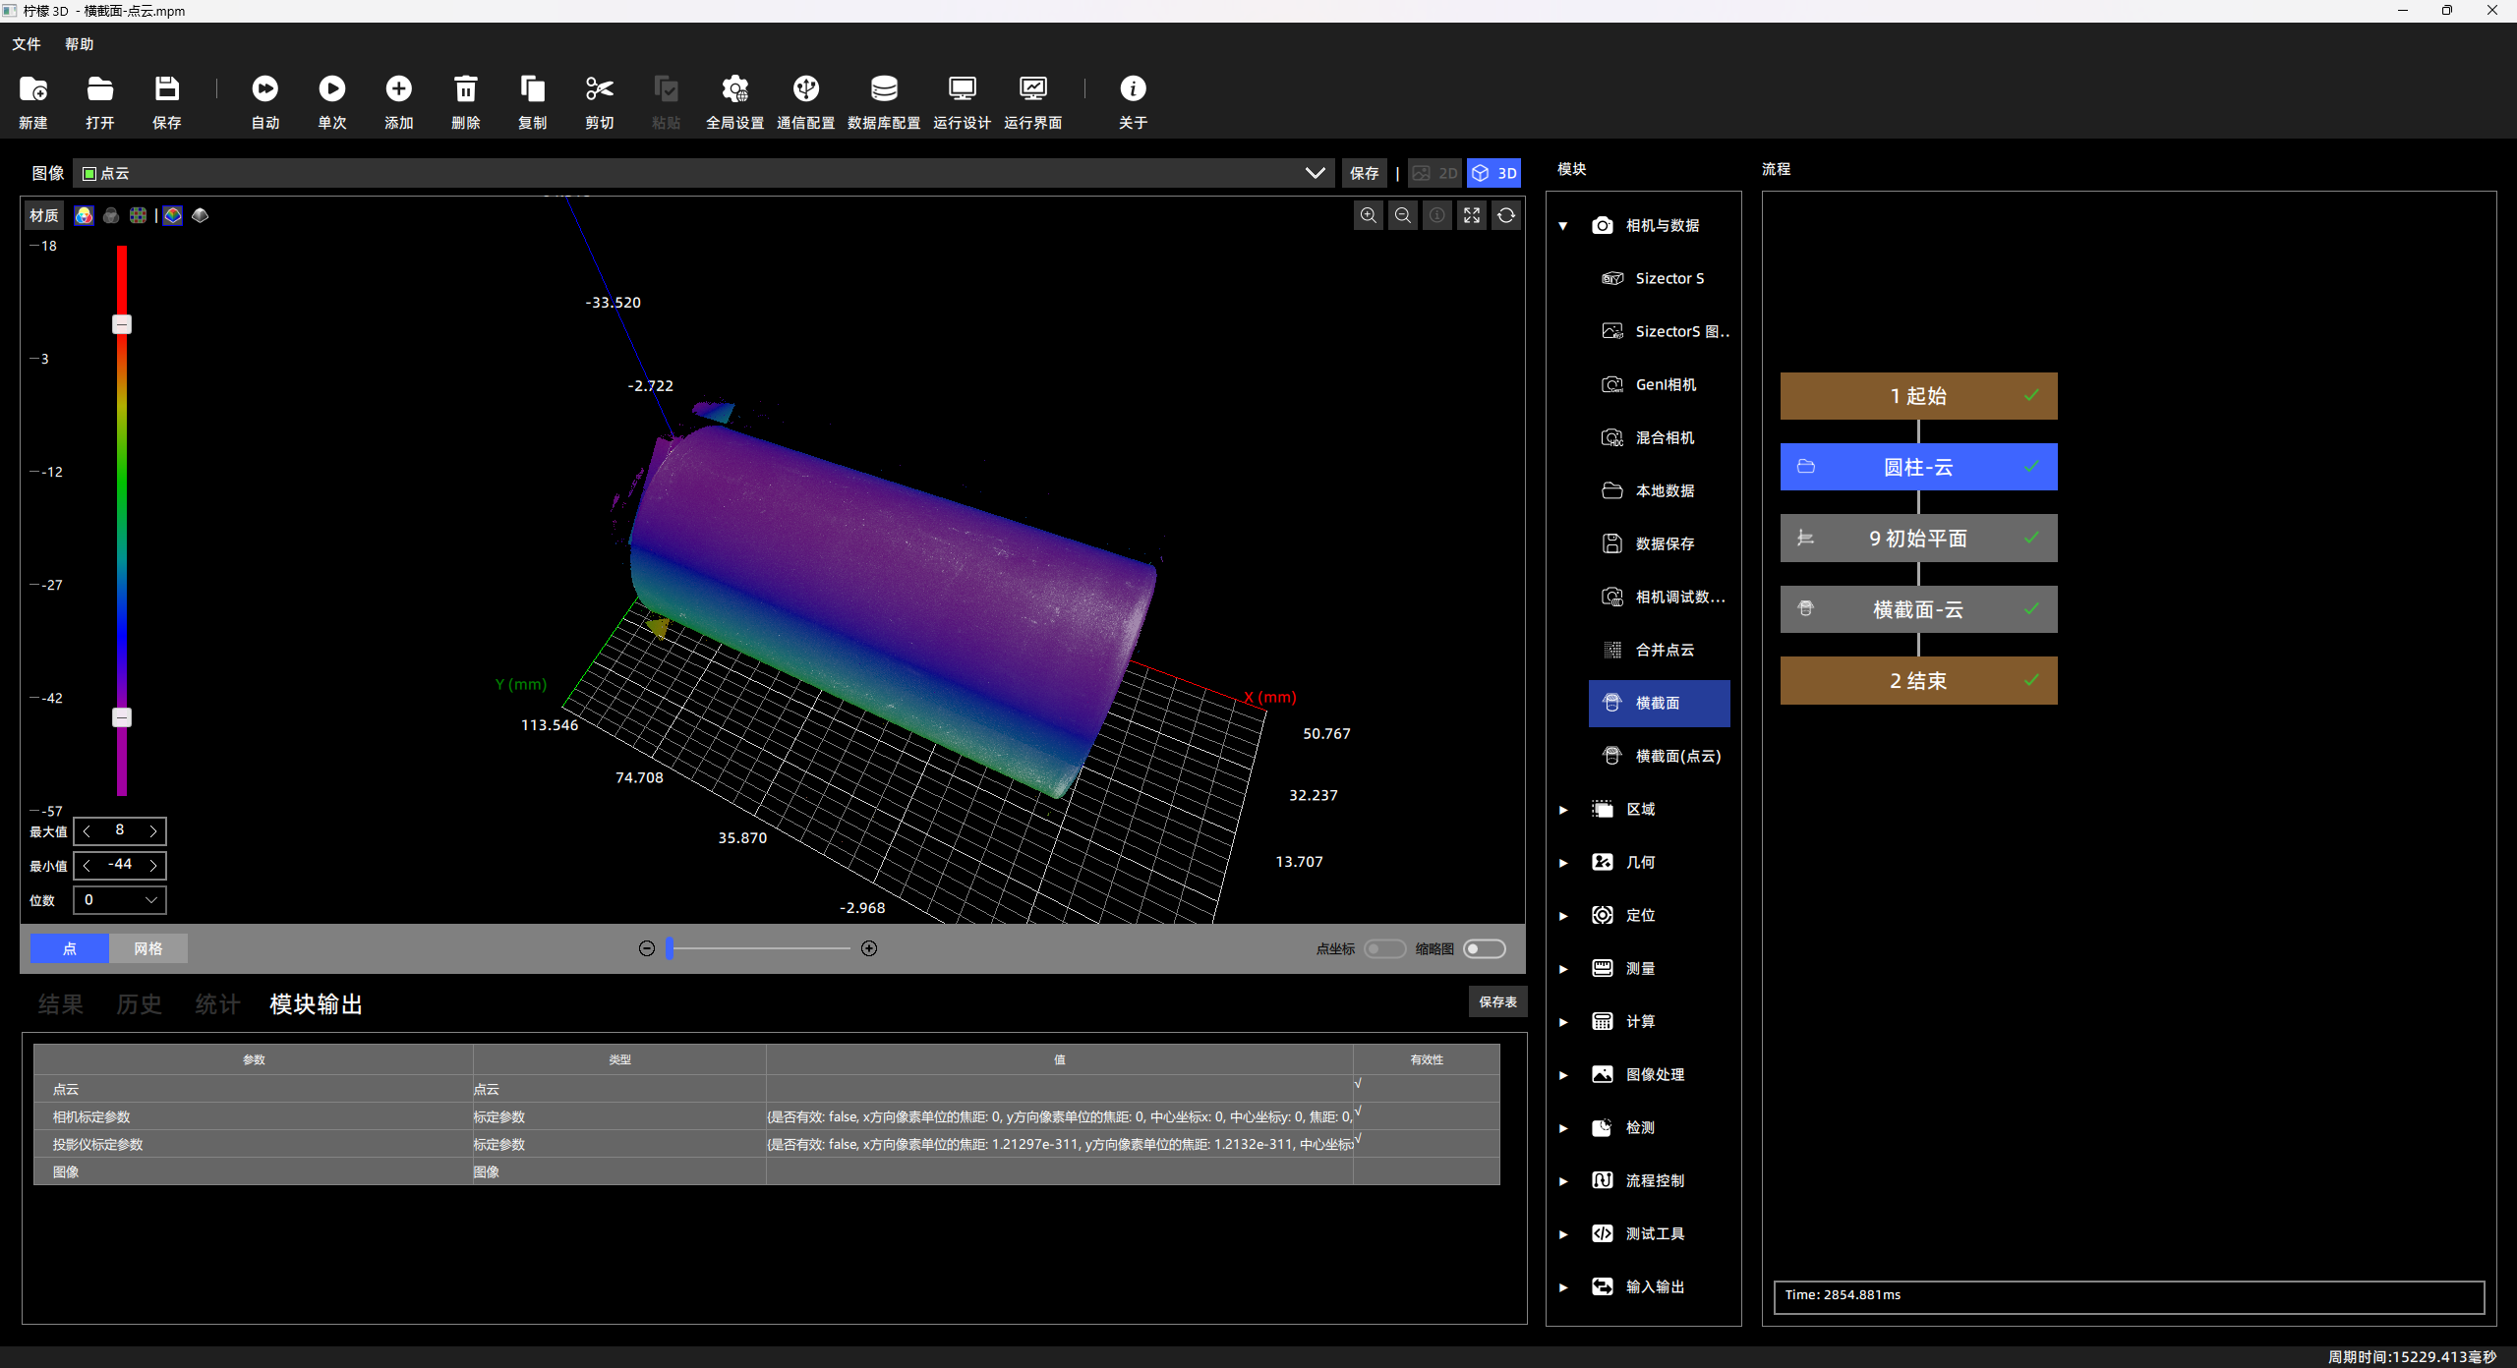Select the 混合相机 module
2517x1368 pixels.
click(x=1660, y=437)
